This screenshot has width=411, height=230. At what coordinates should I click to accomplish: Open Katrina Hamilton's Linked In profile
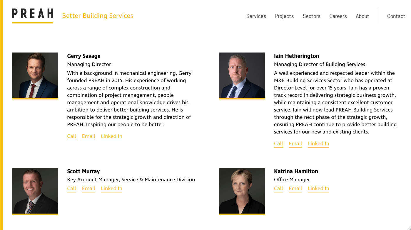click(x=318, y=188)
